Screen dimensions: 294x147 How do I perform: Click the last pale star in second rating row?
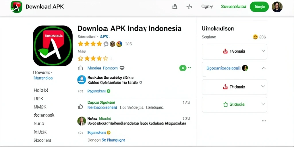pyautogui.click(x=106, y=59)
